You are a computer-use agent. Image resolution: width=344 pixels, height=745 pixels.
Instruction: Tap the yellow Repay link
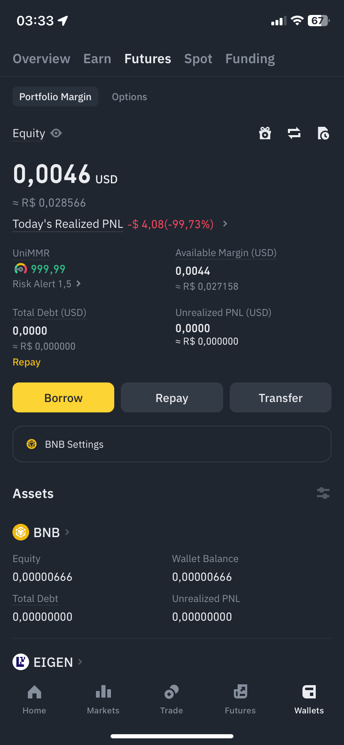click(27, 362)
